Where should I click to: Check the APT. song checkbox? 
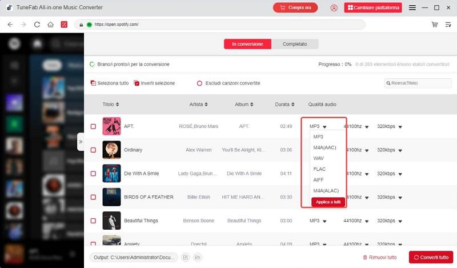coord(93,126)
